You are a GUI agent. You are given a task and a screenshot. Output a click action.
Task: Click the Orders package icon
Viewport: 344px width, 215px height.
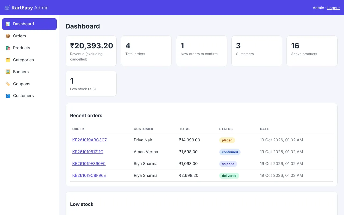pos(8,36)
